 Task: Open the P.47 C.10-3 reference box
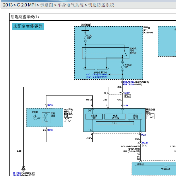point(68,120)
